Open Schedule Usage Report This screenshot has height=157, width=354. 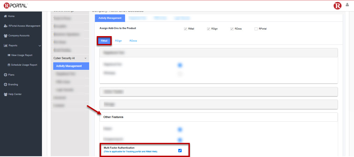(24, 65)
